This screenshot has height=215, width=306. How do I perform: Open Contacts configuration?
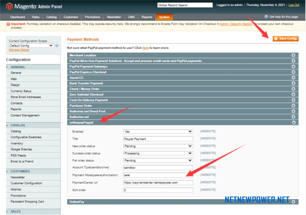[16, 103]
